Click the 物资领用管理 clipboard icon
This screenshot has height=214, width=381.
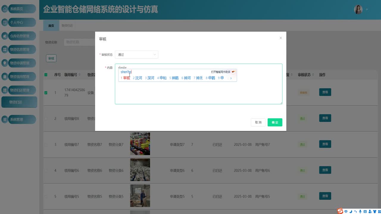pos(5,77)
